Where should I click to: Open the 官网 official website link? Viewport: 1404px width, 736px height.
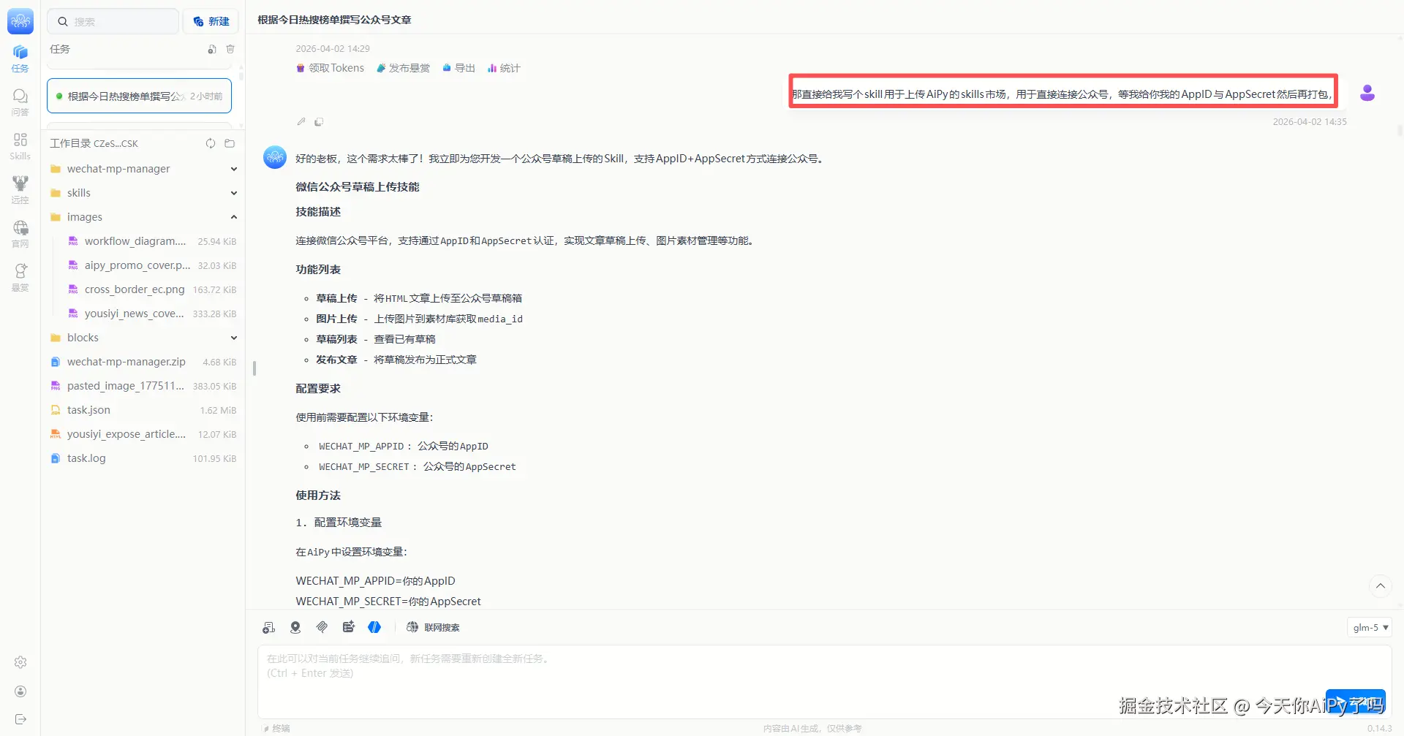pos(20,234)
